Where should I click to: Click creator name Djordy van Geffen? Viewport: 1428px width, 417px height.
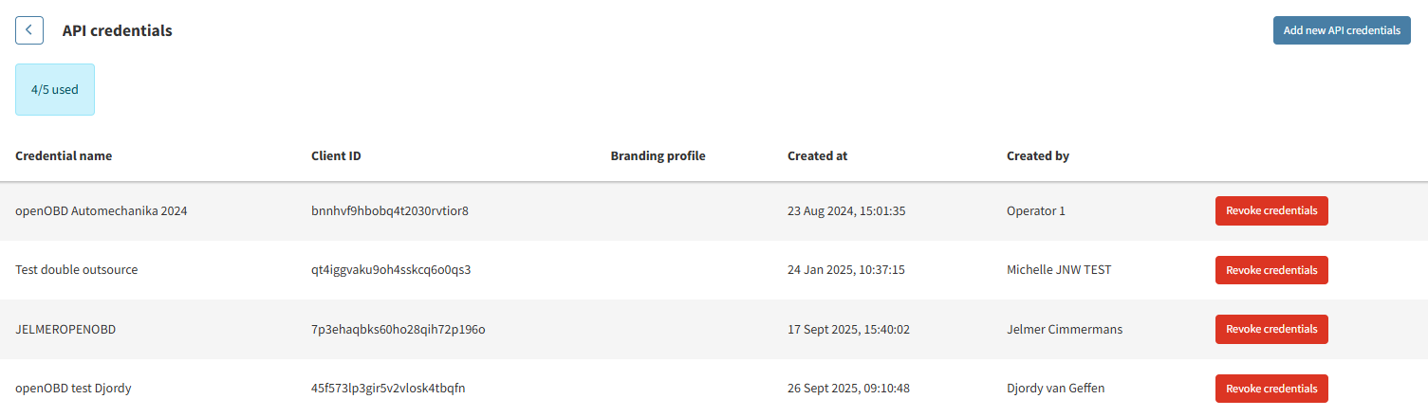(x=1055, y=389)
